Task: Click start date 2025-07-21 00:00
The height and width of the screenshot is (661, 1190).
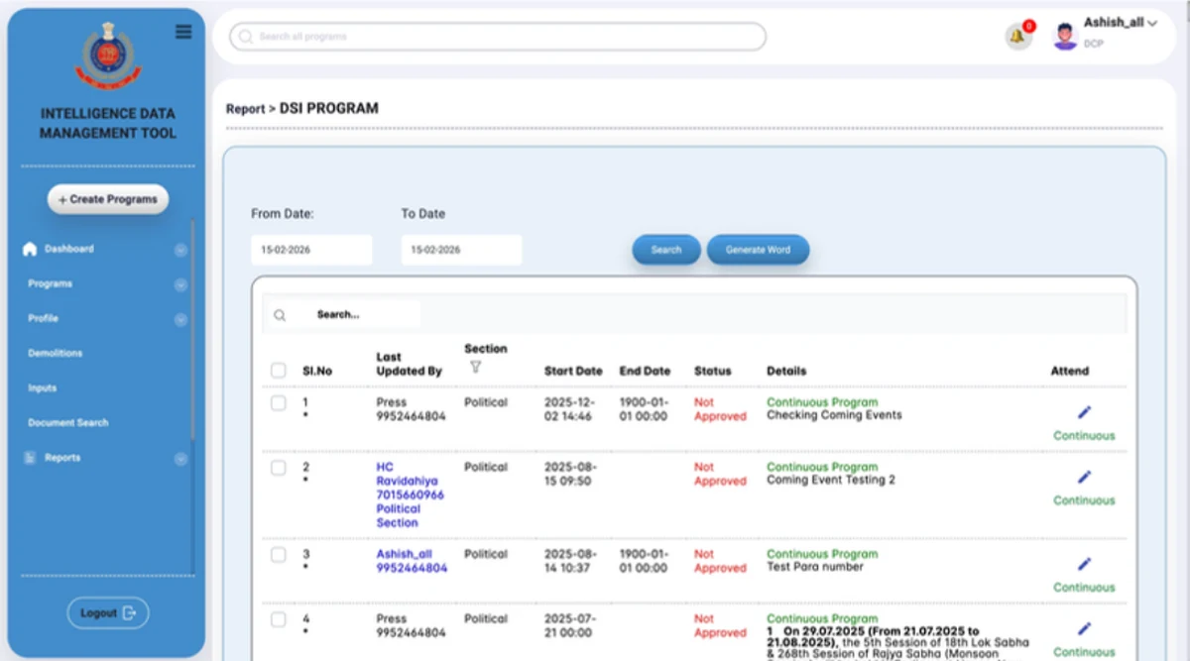Action: (x=568, y=625)
